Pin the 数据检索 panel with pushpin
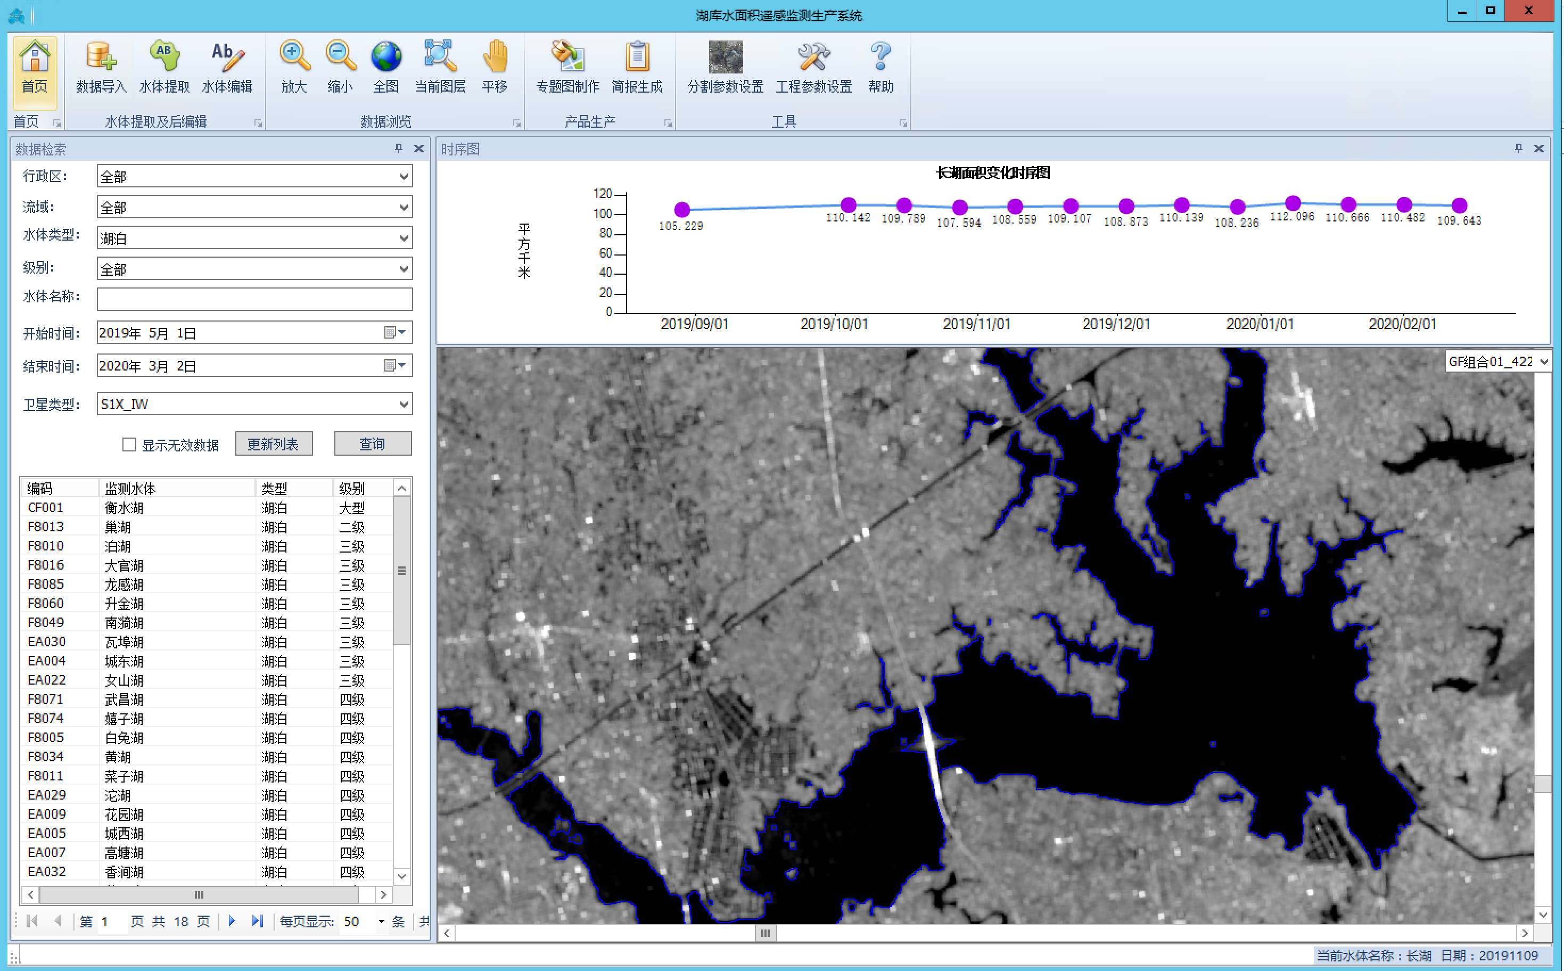Image resolution: width=1564 pixels, height=971 pixels. [399, 149]
